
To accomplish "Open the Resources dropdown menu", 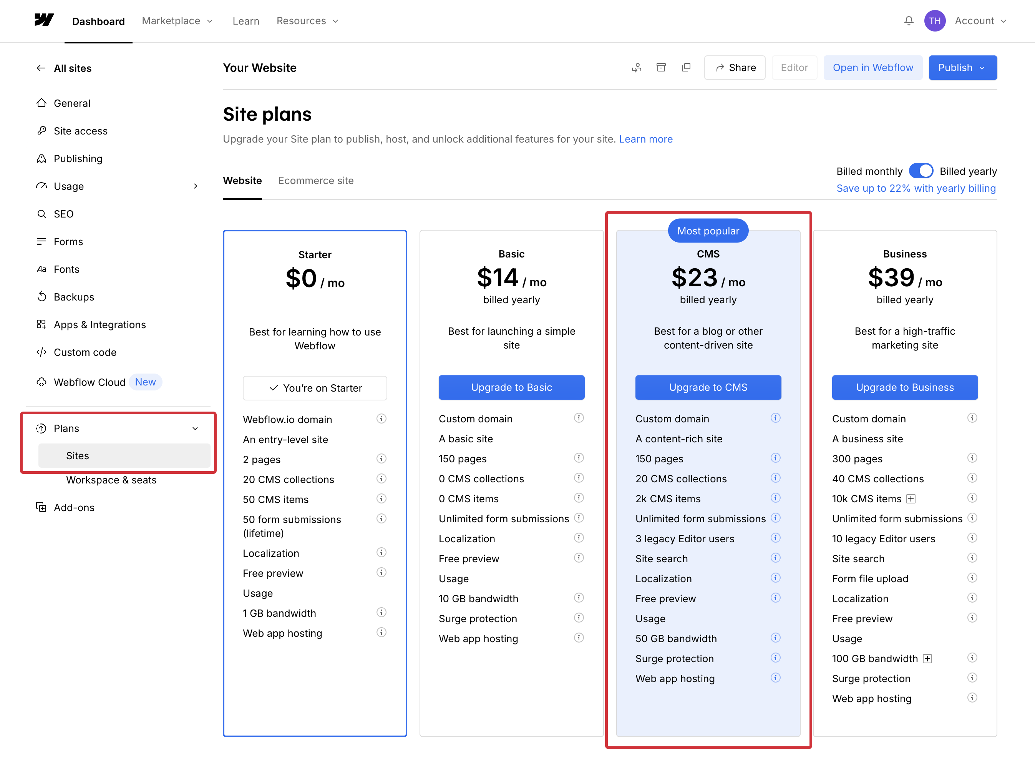I will pyautogui.click(x=307, y=21).
